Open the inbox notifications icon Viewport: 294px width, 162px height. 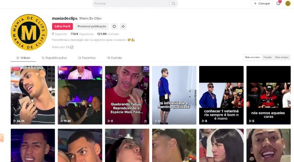pyautogui.click(x=279, y=3)
